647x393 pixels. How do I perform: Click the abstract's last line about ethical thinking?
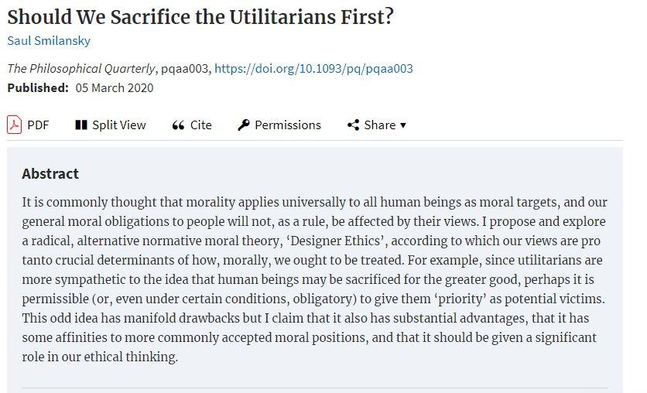click(100, 357)
